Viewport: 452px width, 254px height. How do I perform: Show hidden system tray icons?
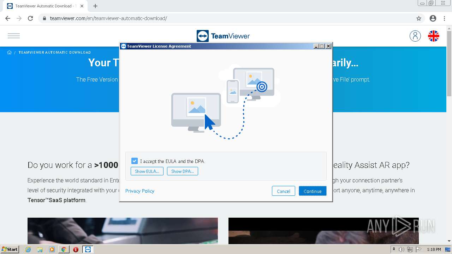(394, 249)
